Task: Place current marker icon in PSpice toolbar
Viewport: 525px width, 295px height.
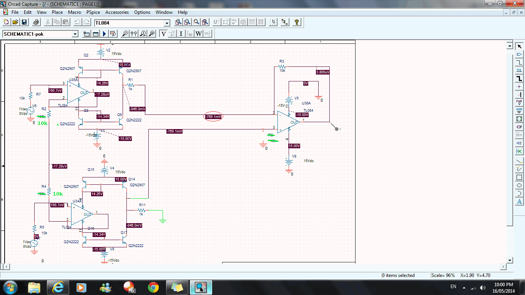Action: pyautogui.click(x=143, y=34)
